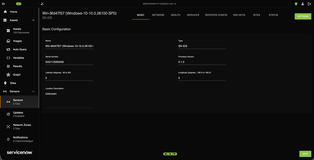This screenshot has height=160, width=314.
Task: Select the SSH KEYS tab
Action: 239,15
